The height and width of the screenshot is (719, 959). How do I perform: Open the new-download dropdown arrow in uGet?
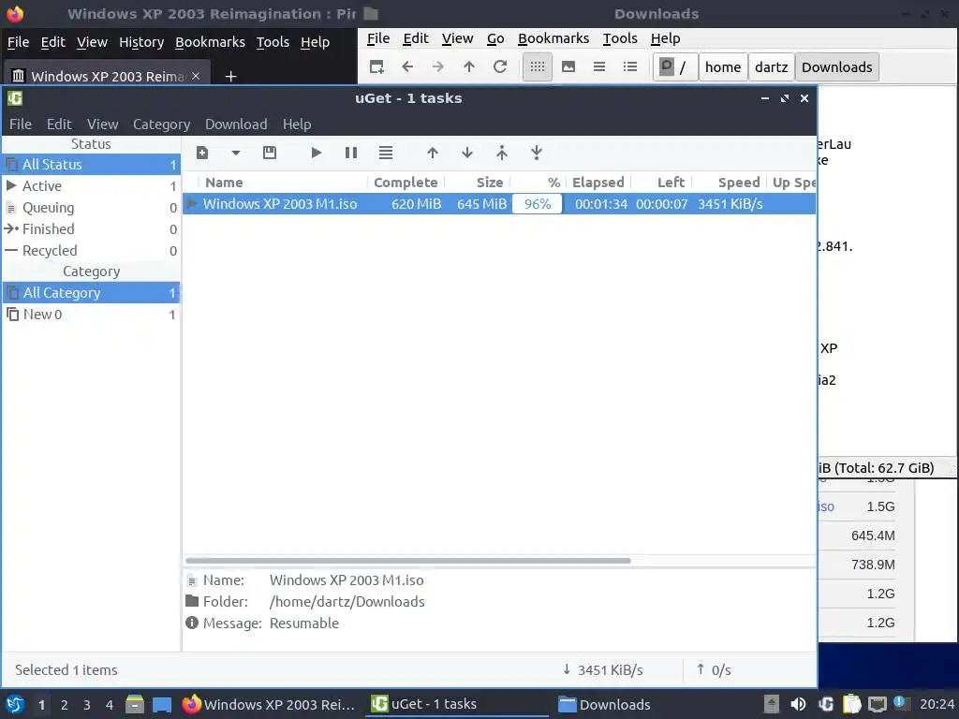coord(235,153)
